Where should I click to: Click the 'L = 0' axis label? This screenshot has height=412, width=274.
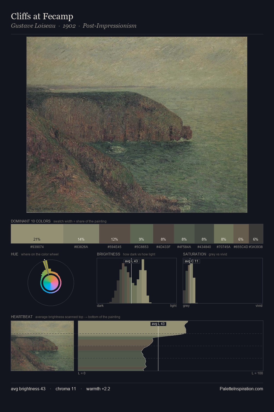pos(82,373)
